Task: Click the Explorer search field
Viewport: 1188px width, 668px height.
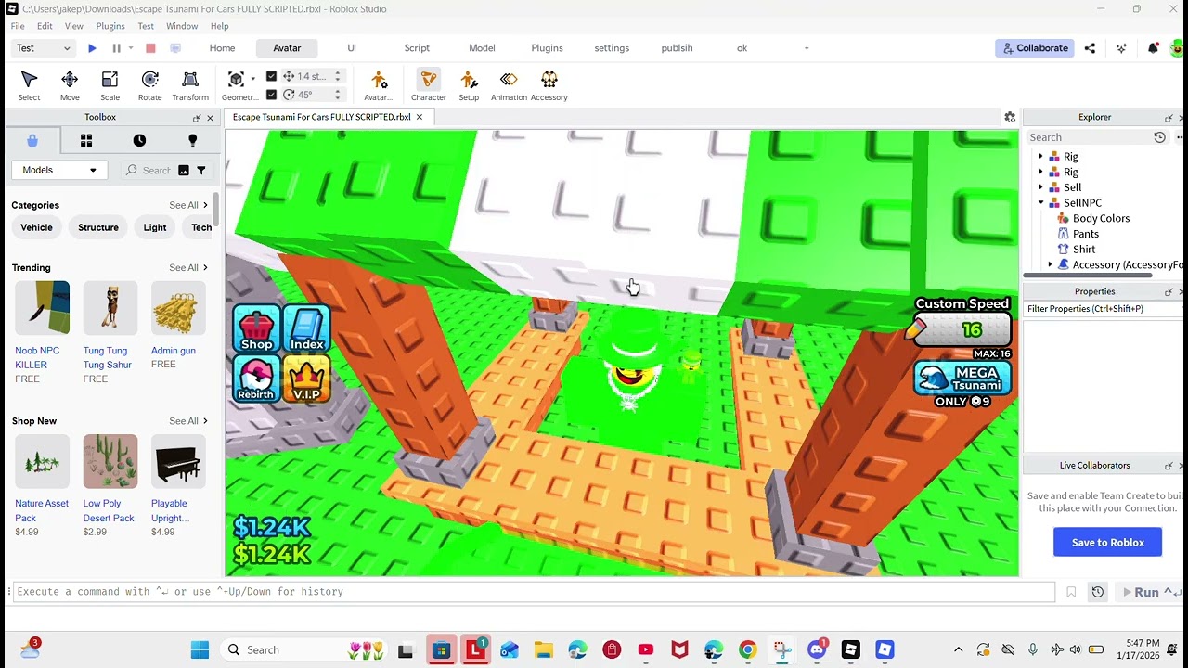Action: [x=1088, y=137]
